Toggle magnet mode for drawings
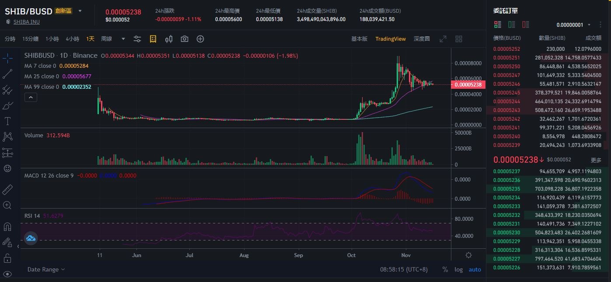This screenshot has width=611, height=282. 7,226
